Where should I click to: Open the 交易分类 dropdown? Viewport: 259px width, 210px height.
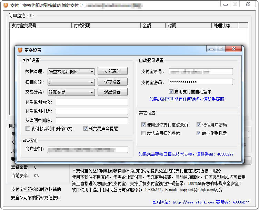click(71, 92)
